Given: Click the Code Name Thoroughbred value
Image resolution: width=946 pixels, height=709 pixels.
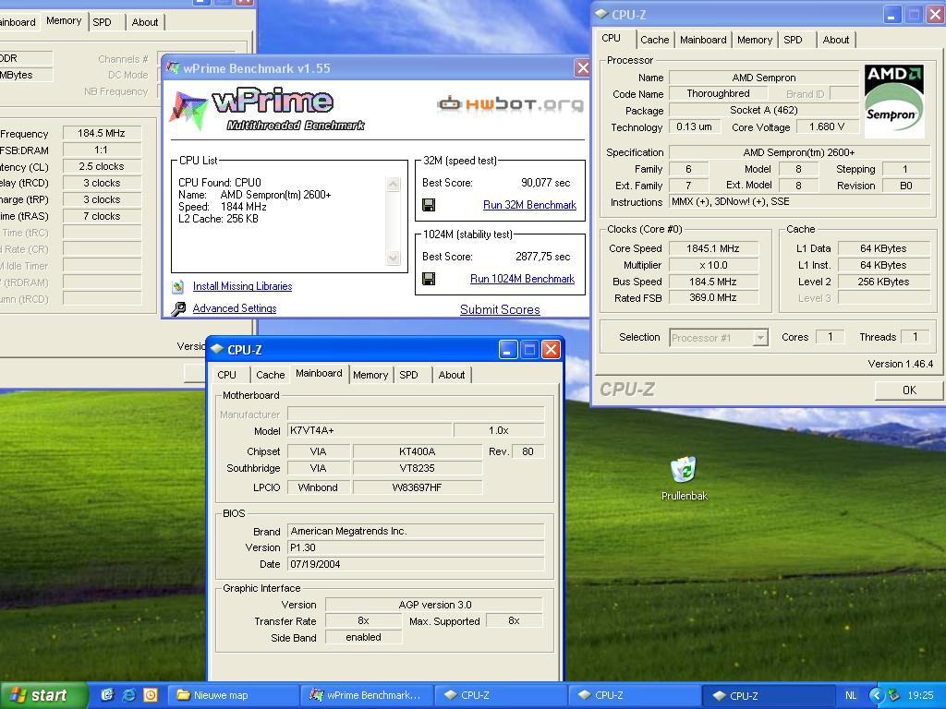Looking at the screenshot, I should (718, 93).
